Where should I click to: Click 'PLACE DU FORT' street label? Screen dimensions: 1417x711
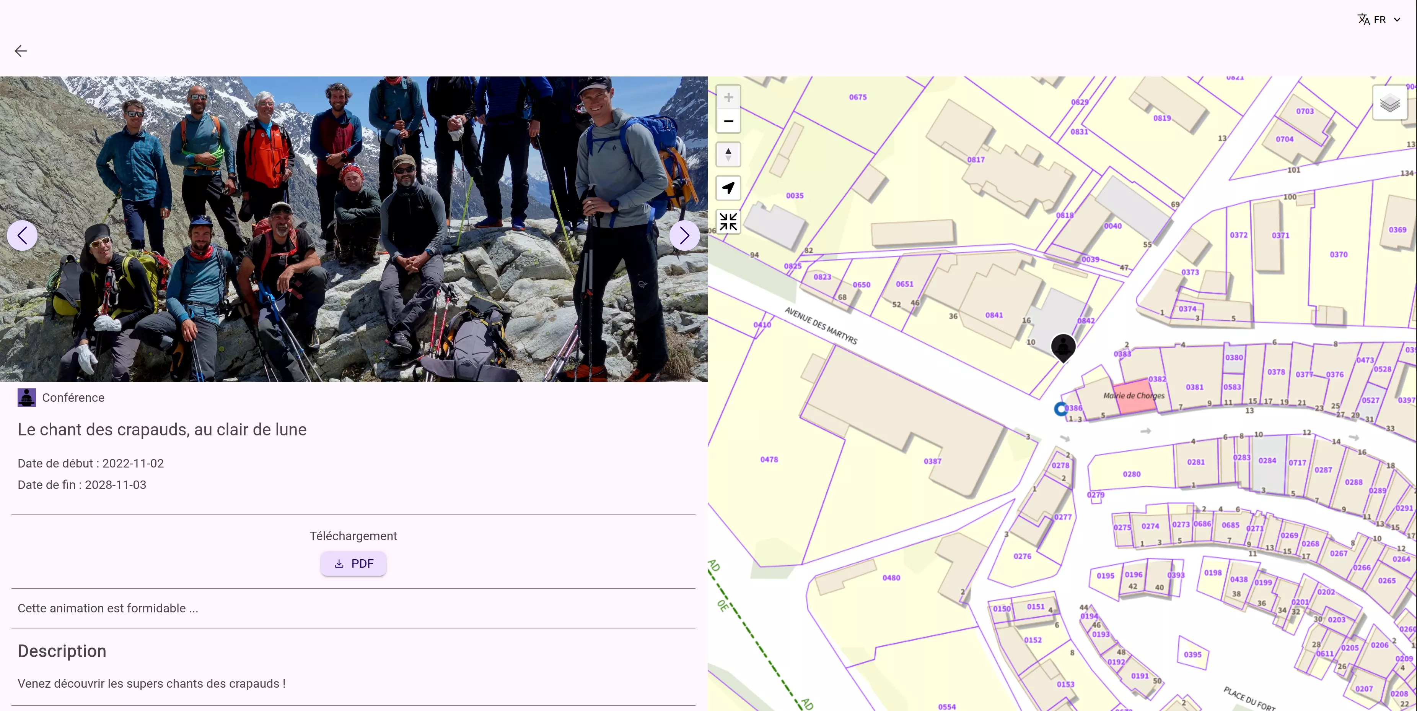[x=1249, y=698]
